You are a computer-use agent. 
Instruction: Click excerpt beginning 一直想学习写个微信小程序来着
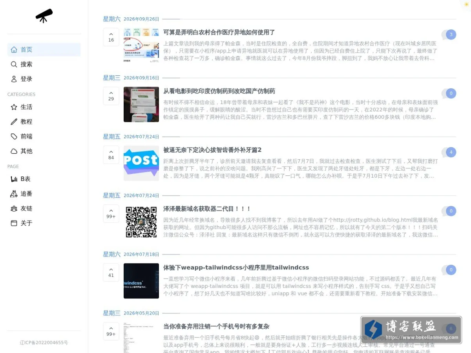coord(300,286)
